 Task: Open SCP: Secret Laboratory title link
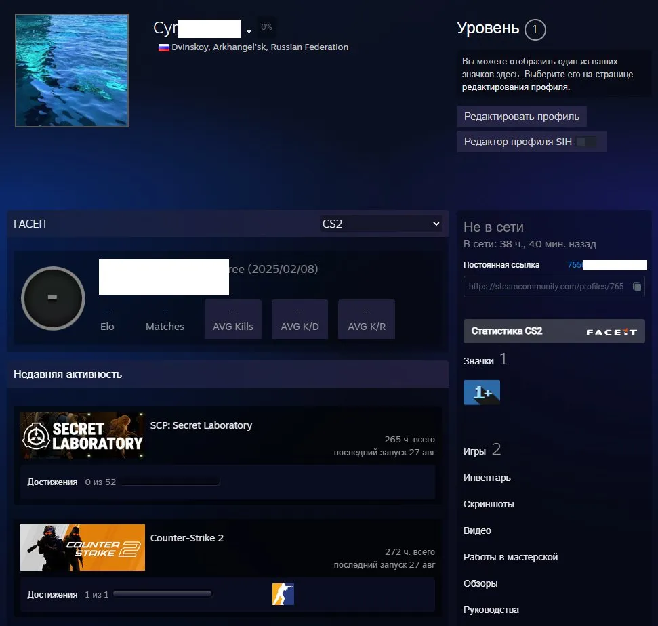[x=201, y=425]
